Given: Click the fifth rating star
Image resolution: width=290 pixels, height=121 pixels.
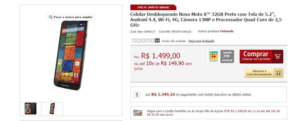Looking at the screenshot, I should pos(152,41).
